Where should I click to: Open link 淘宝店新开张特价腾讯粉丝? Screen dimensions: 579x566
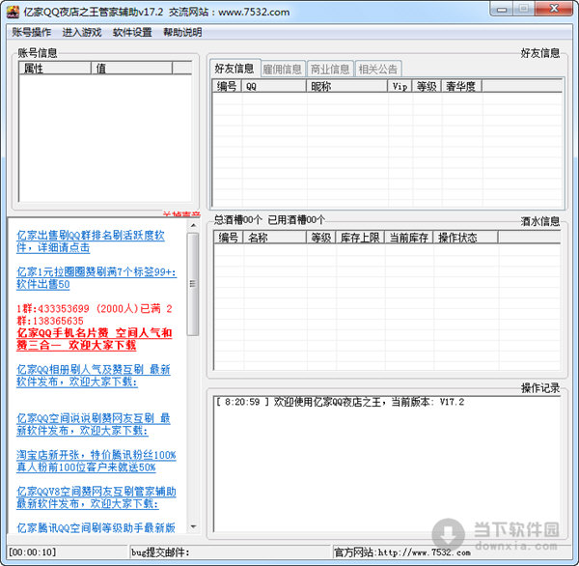tap(96, 461)
